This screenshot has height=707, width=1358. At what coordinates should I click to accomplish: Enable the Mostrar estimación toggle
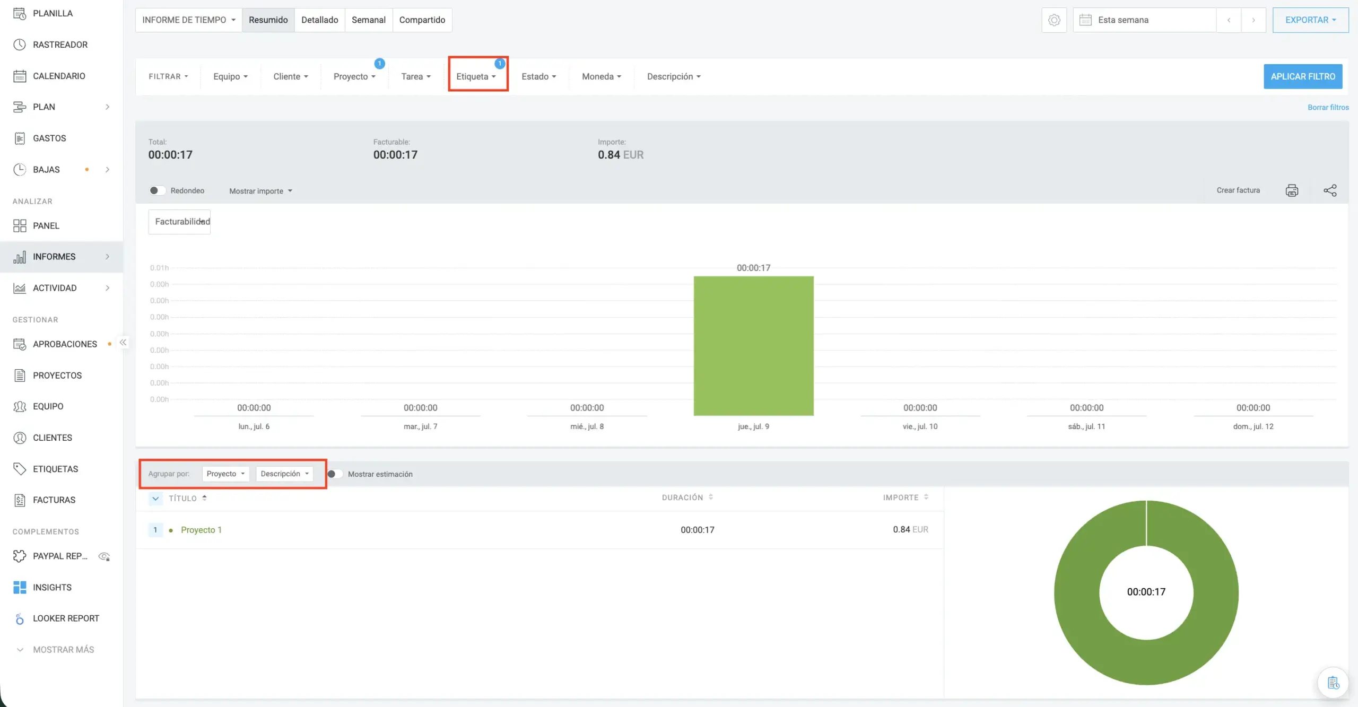point(334,474)
